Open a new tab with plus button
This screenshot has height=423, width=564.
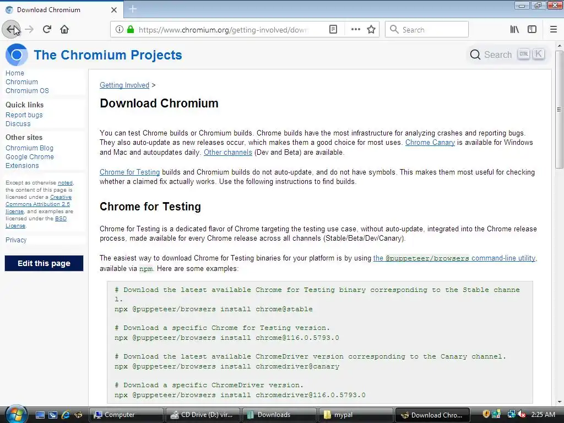pos(133,9)
